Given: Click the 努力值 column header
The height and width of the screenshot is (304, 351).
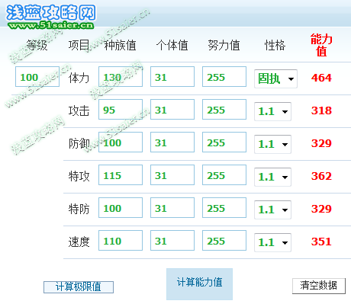Looking at the screenshot, I should tap(224, 46).
